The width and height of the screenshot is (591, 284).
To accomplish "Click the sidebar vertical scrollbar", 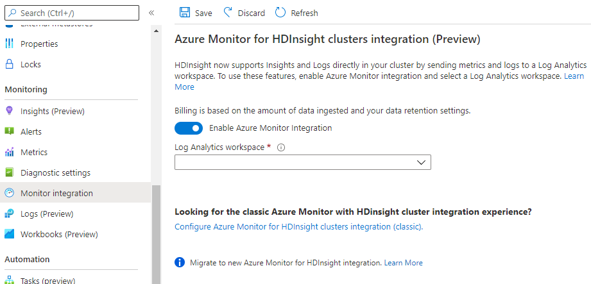I will point(156,231).
